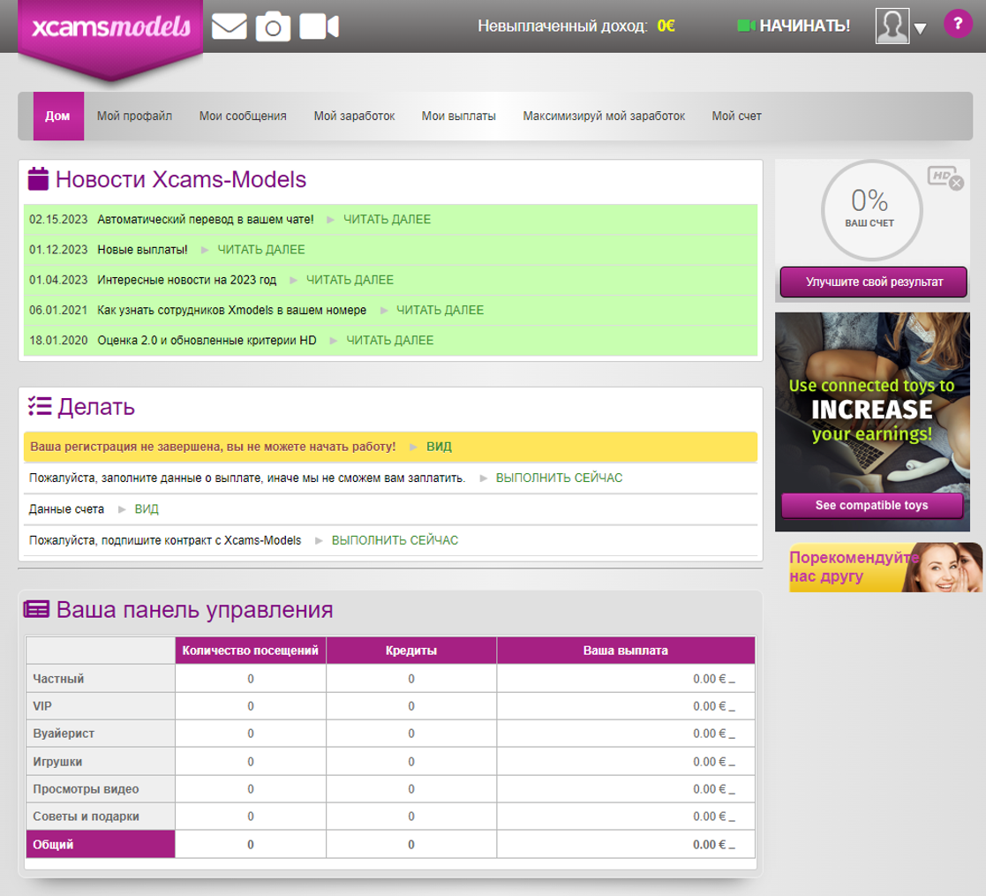
Task: Select the Вуайерист row label
Action: (64, 734)
